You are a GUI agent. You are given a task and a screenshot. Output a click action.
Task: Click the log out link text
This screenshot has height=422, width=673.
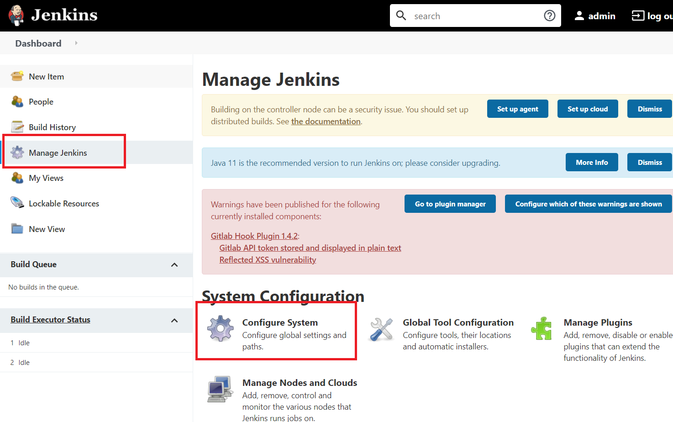(660, 16)
